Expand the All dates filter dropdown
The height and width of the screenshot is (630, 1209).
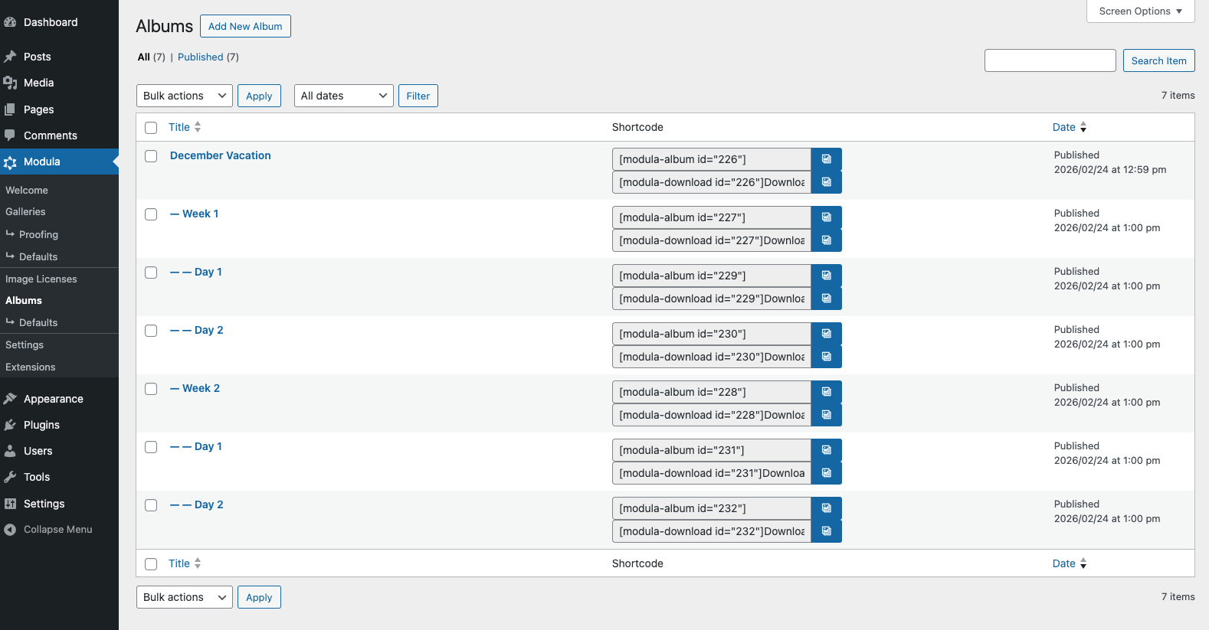coord(343,96)
